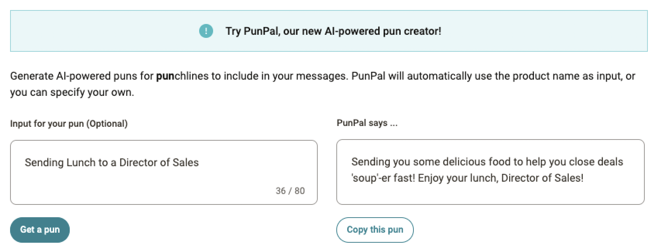The width and height of the screenshot is (668, 252).
Task: Click the 36 / 80 character counter
Action: tap(290, 191)
